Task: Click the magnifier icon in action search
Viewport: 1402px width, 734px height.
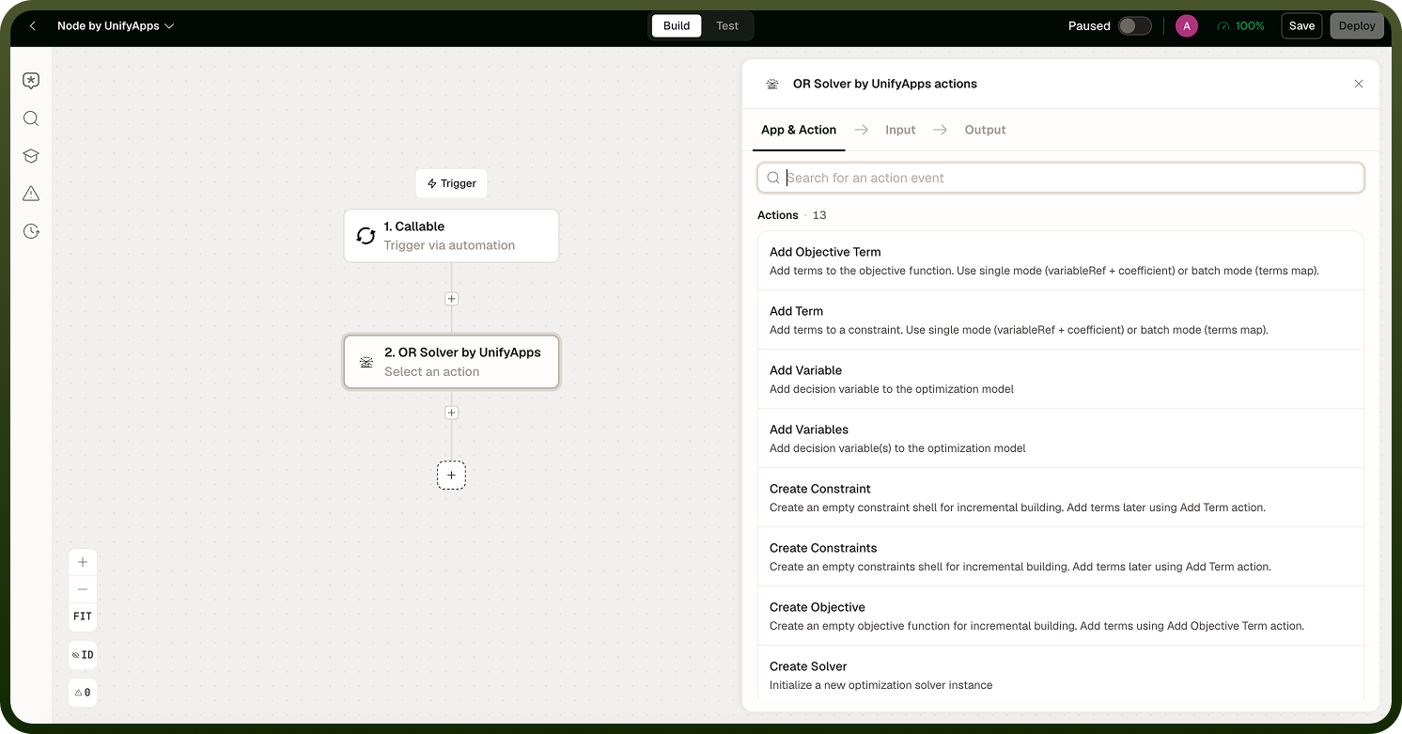Action: 773,178
